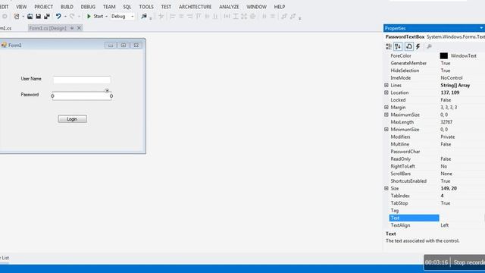Click the Align Middles layout icon
485x273 pixels.
207,17
